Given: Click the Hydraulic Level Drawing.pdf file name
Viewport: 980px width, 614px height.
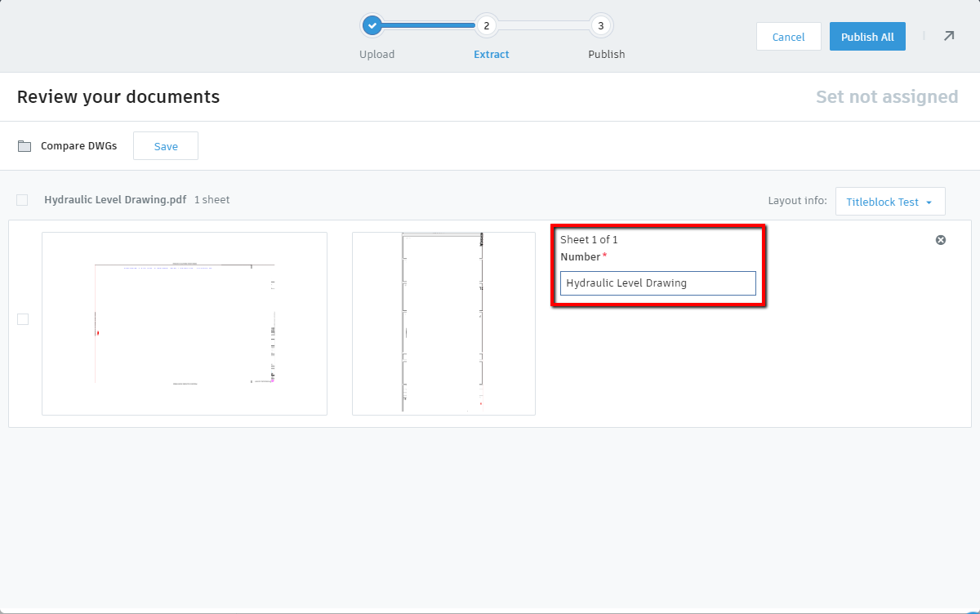Looking at the screenshot, I should [x=115, y=199].
